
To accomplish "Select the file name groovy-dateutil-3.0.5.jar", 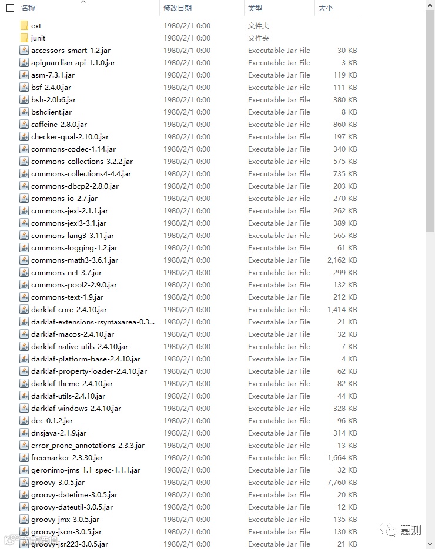I will coord(72,507).
